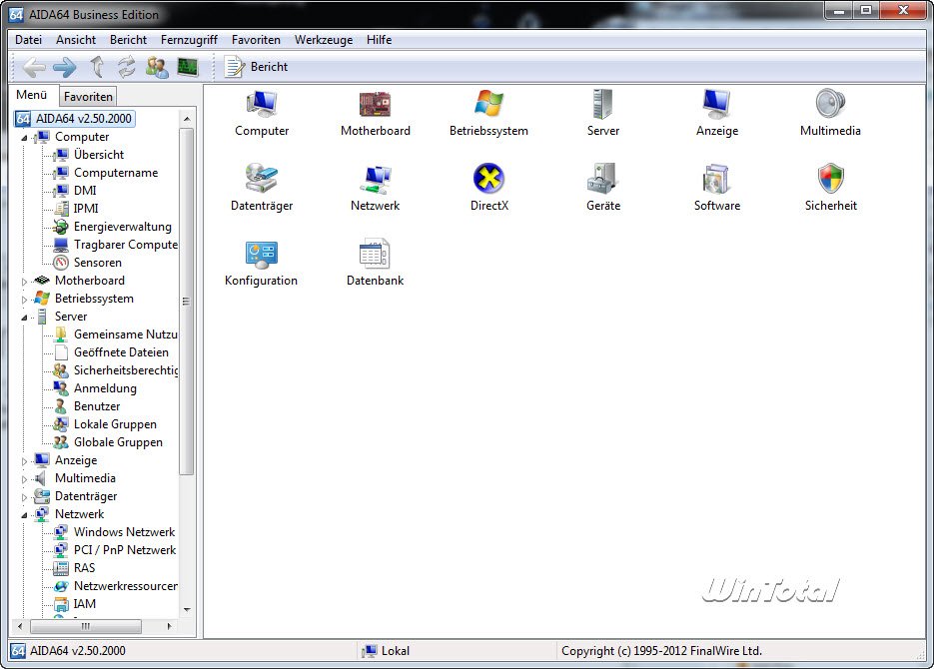Open the Ansicht menu
This screenshot has height=669, width=934.
[x=76, y=40]
